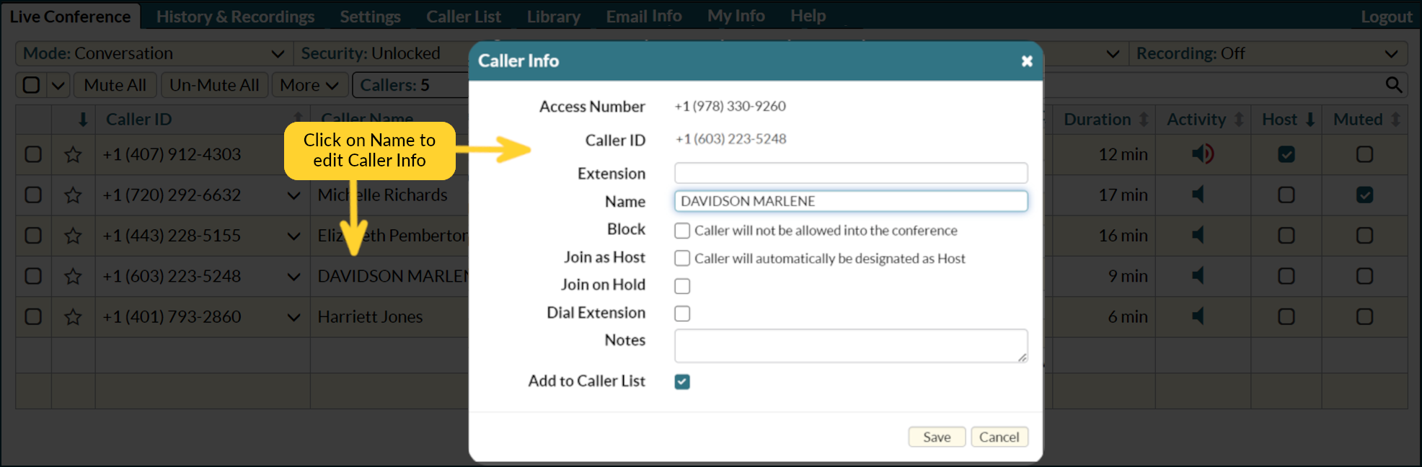Screen dimensions: 1422x467
Task: Sort by the Muted column arrow
Action: point(1395,120)
